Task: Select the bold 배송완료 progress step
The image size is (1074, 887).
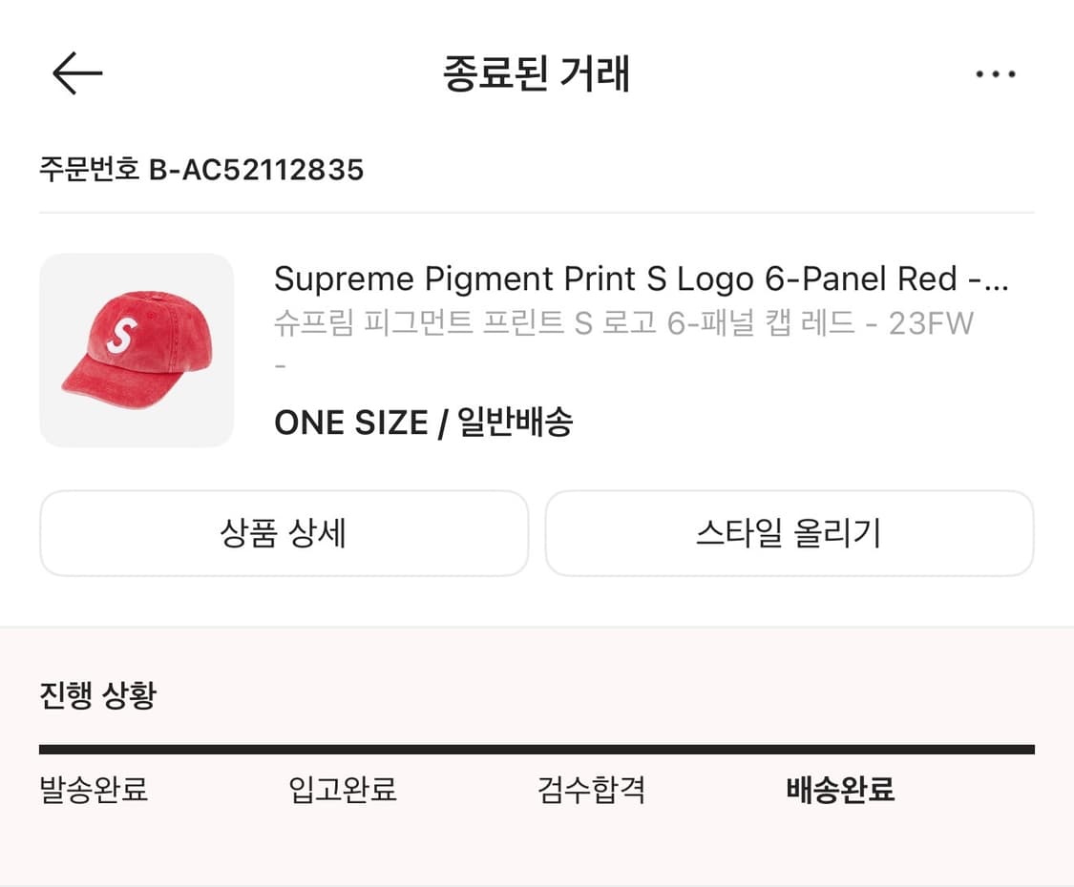Action: (x=840, y=791)
